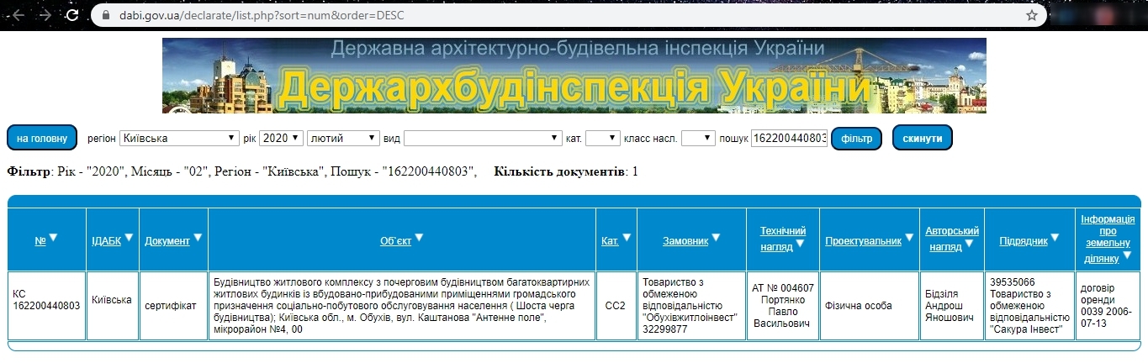Click sort arrow next to земельну ділянку
Image resolution: width=1148 pixels, height=363 pixels.
click(1128, 255)
